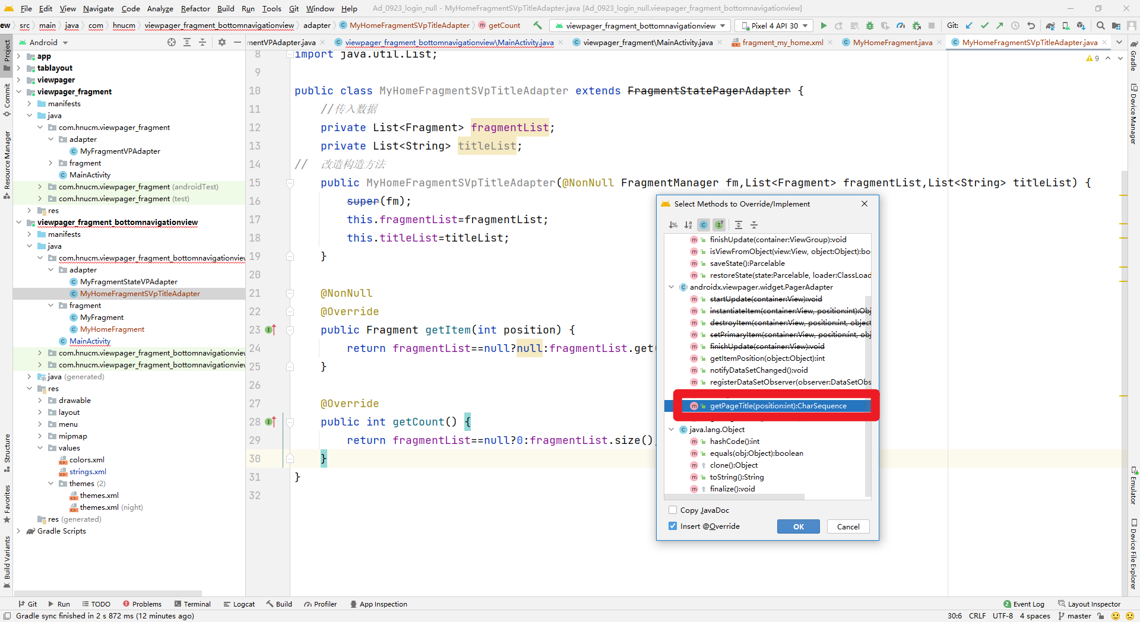Click the Git Commit checkmark icon
The width and height of the screenshot is (1140, 622).
click(x=985, y=26)
